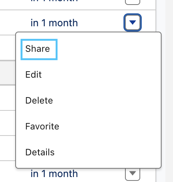Screen dimensions: 173x182
Task: Click the cut-off "in 1 month" link at top
Action: click(54, 1)
